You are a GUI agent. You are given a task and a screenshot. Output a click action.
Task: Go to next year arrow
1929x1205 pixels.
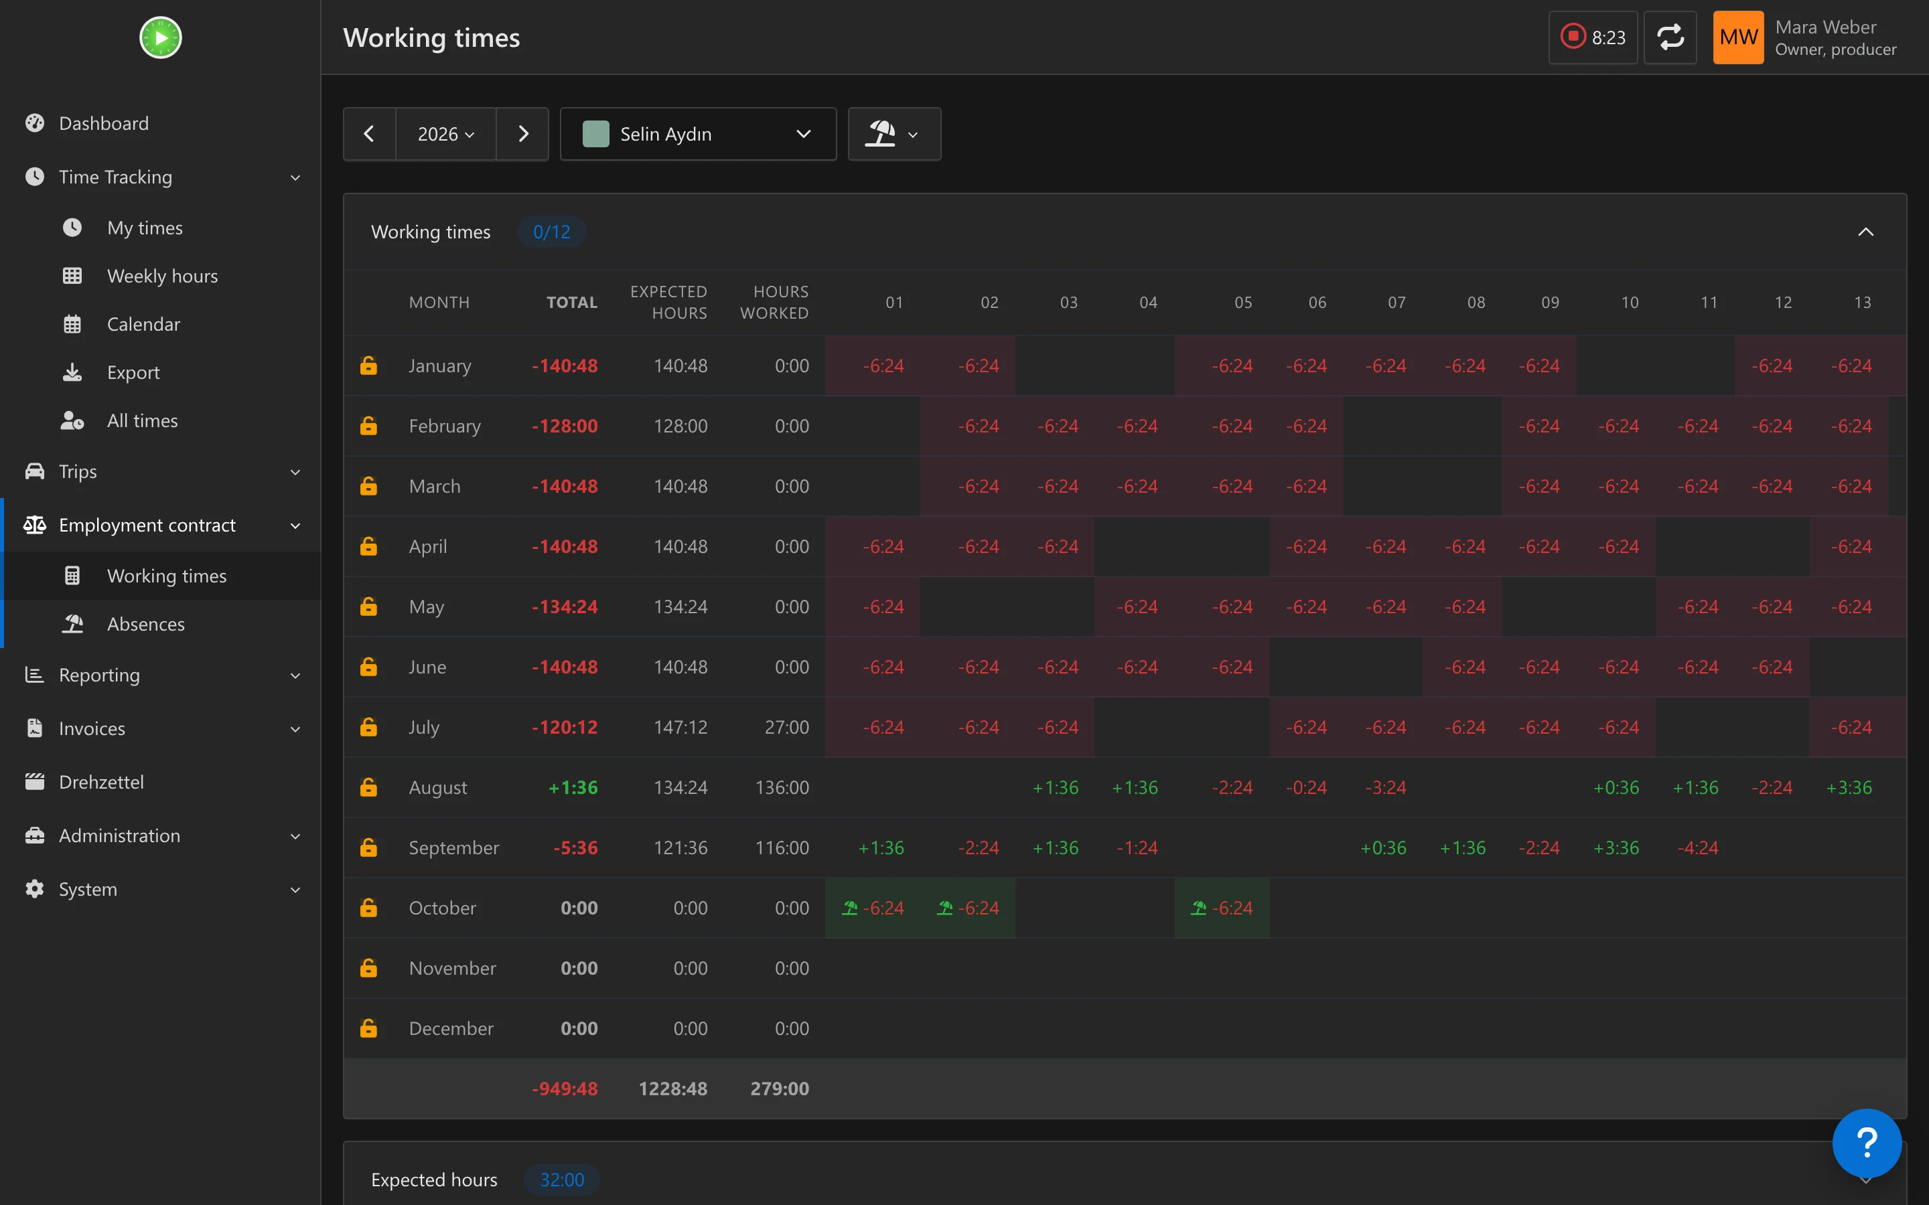click(523, 134)
